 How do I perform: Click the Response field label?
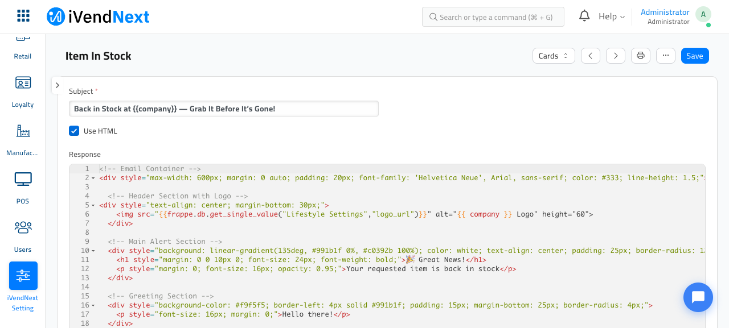point(85,154)
